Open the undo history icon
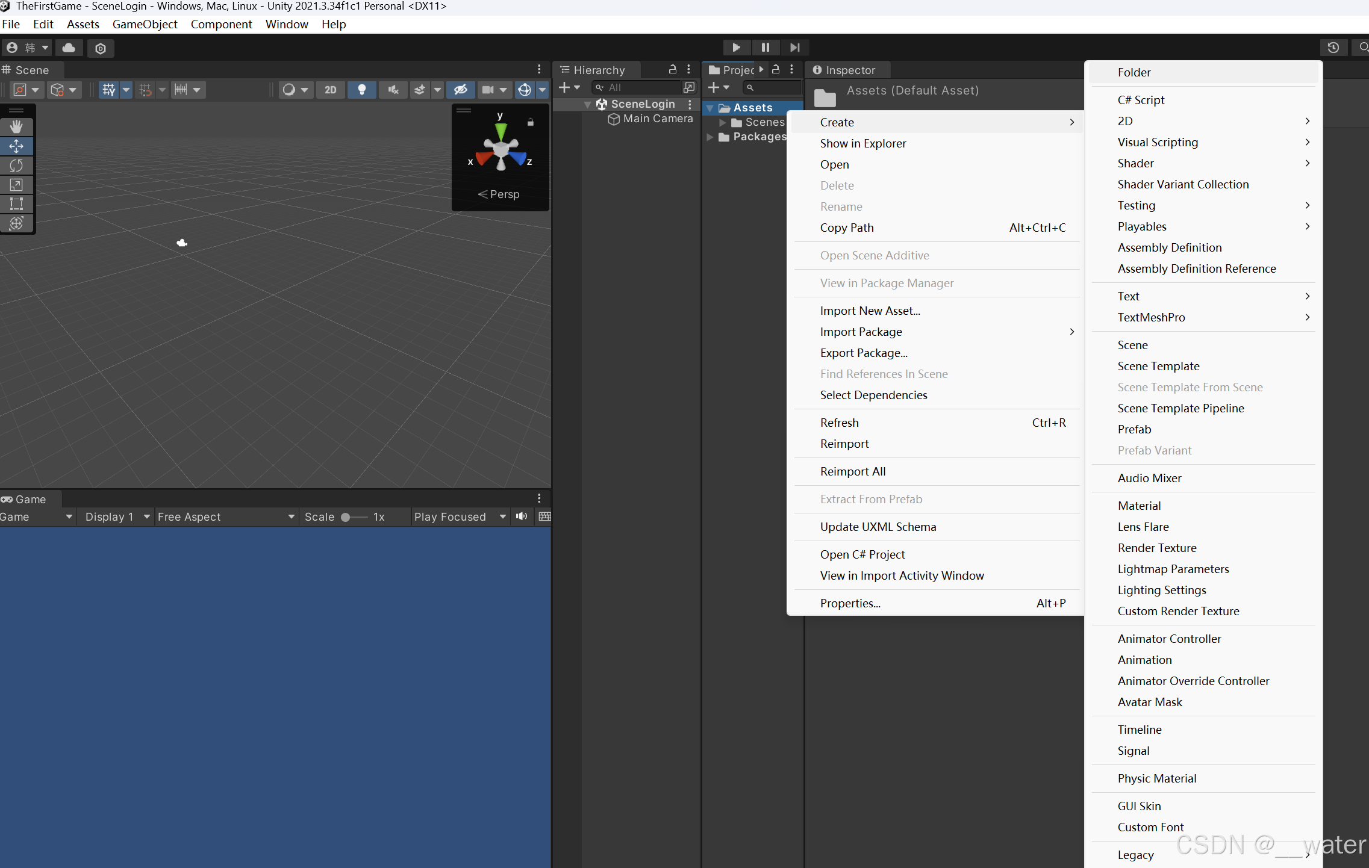1369x868 pixels. [1333, 48]
